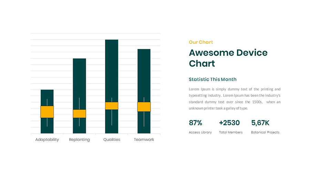
Task: Click the "Our Chart" yellow subtitle
Action: pyautogui.click(x=201, y=42)
